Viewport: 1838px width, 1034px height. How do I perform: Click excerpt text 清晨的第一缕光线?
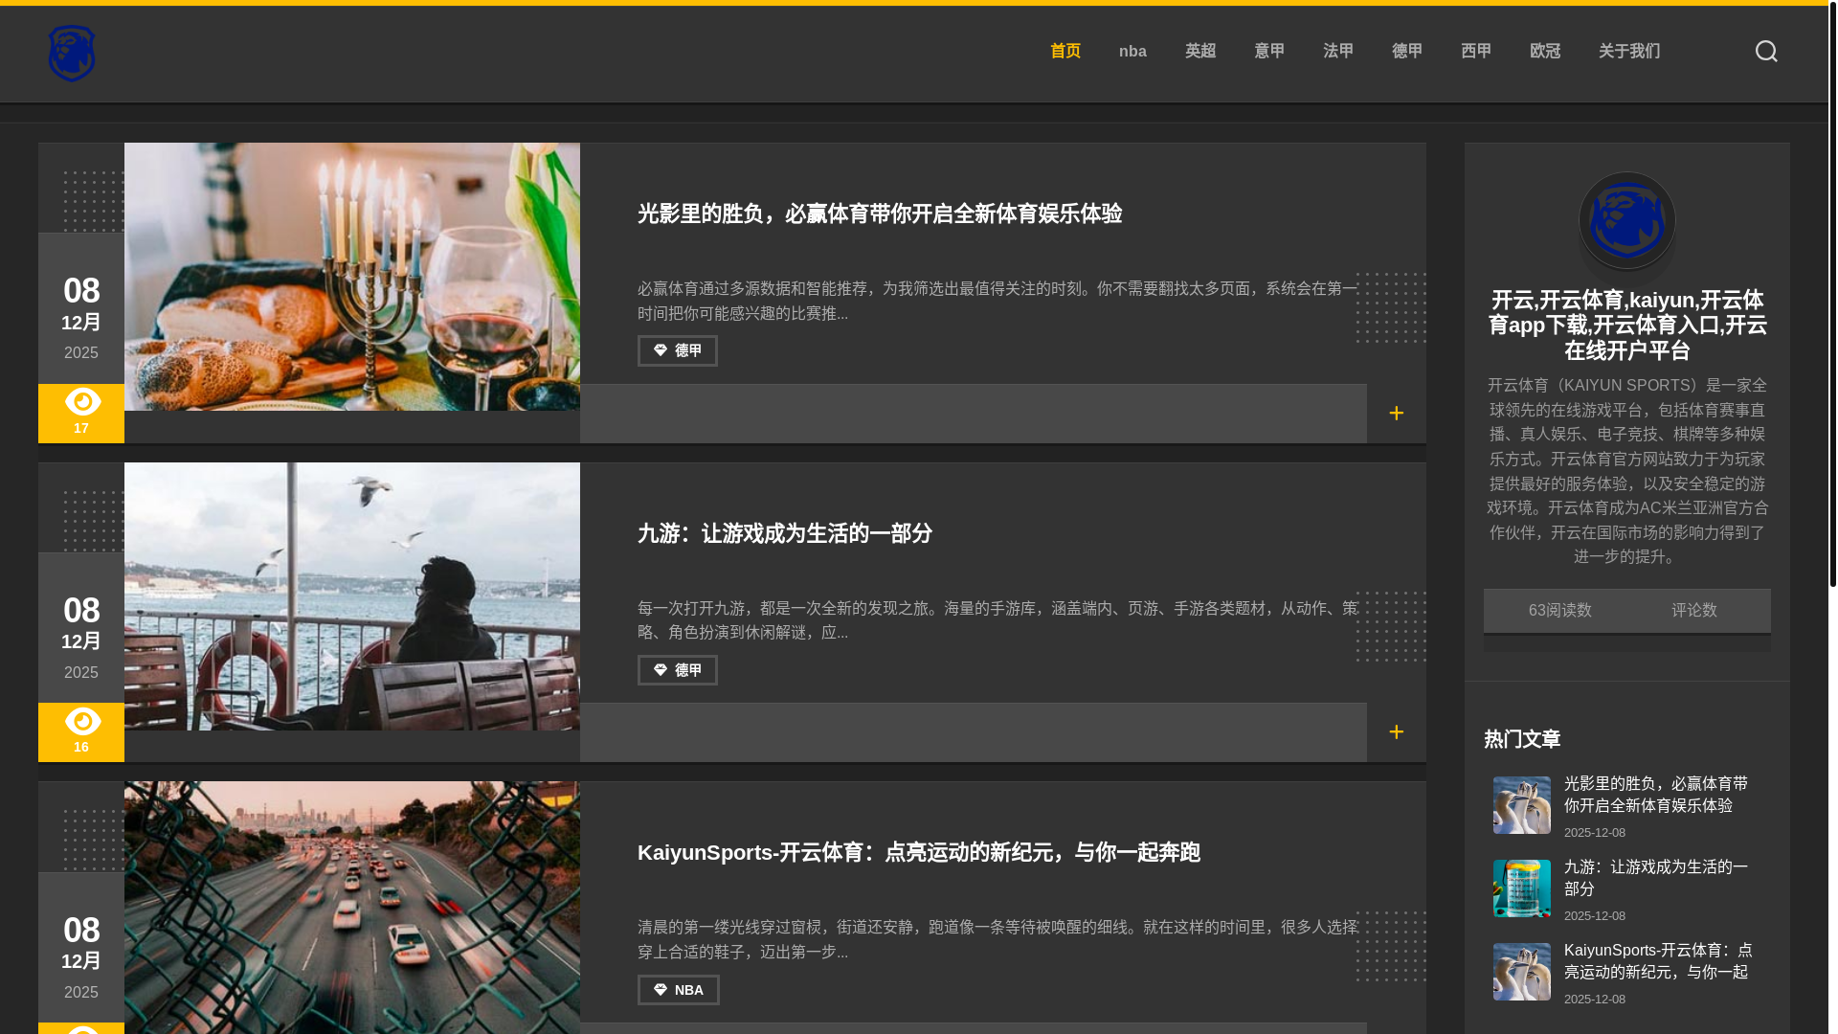tap(997, 939)
